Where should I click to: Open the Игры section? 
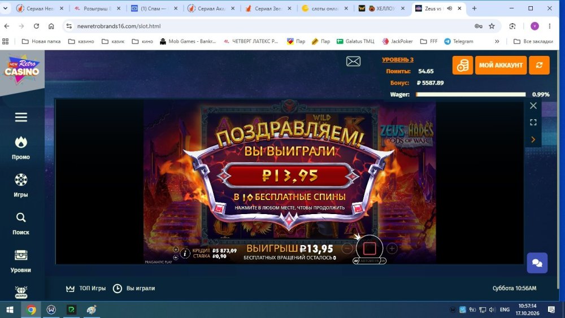pos(21,186)
